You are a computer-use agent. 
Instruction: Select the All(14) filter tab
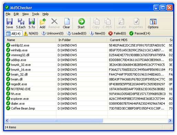(13, 33)
